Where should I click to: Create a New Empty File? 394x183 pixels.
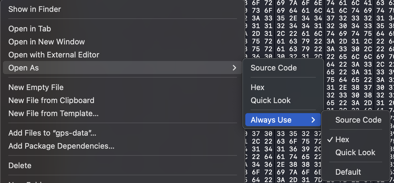point(36,87)
